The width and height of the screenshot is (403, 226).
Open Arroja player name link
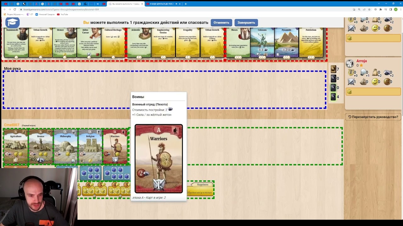(361, 61)
